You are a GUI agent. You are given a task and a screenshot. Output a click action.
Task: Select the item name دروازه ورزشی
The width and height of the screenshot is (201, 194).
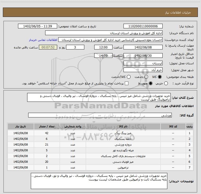[123, 145]
